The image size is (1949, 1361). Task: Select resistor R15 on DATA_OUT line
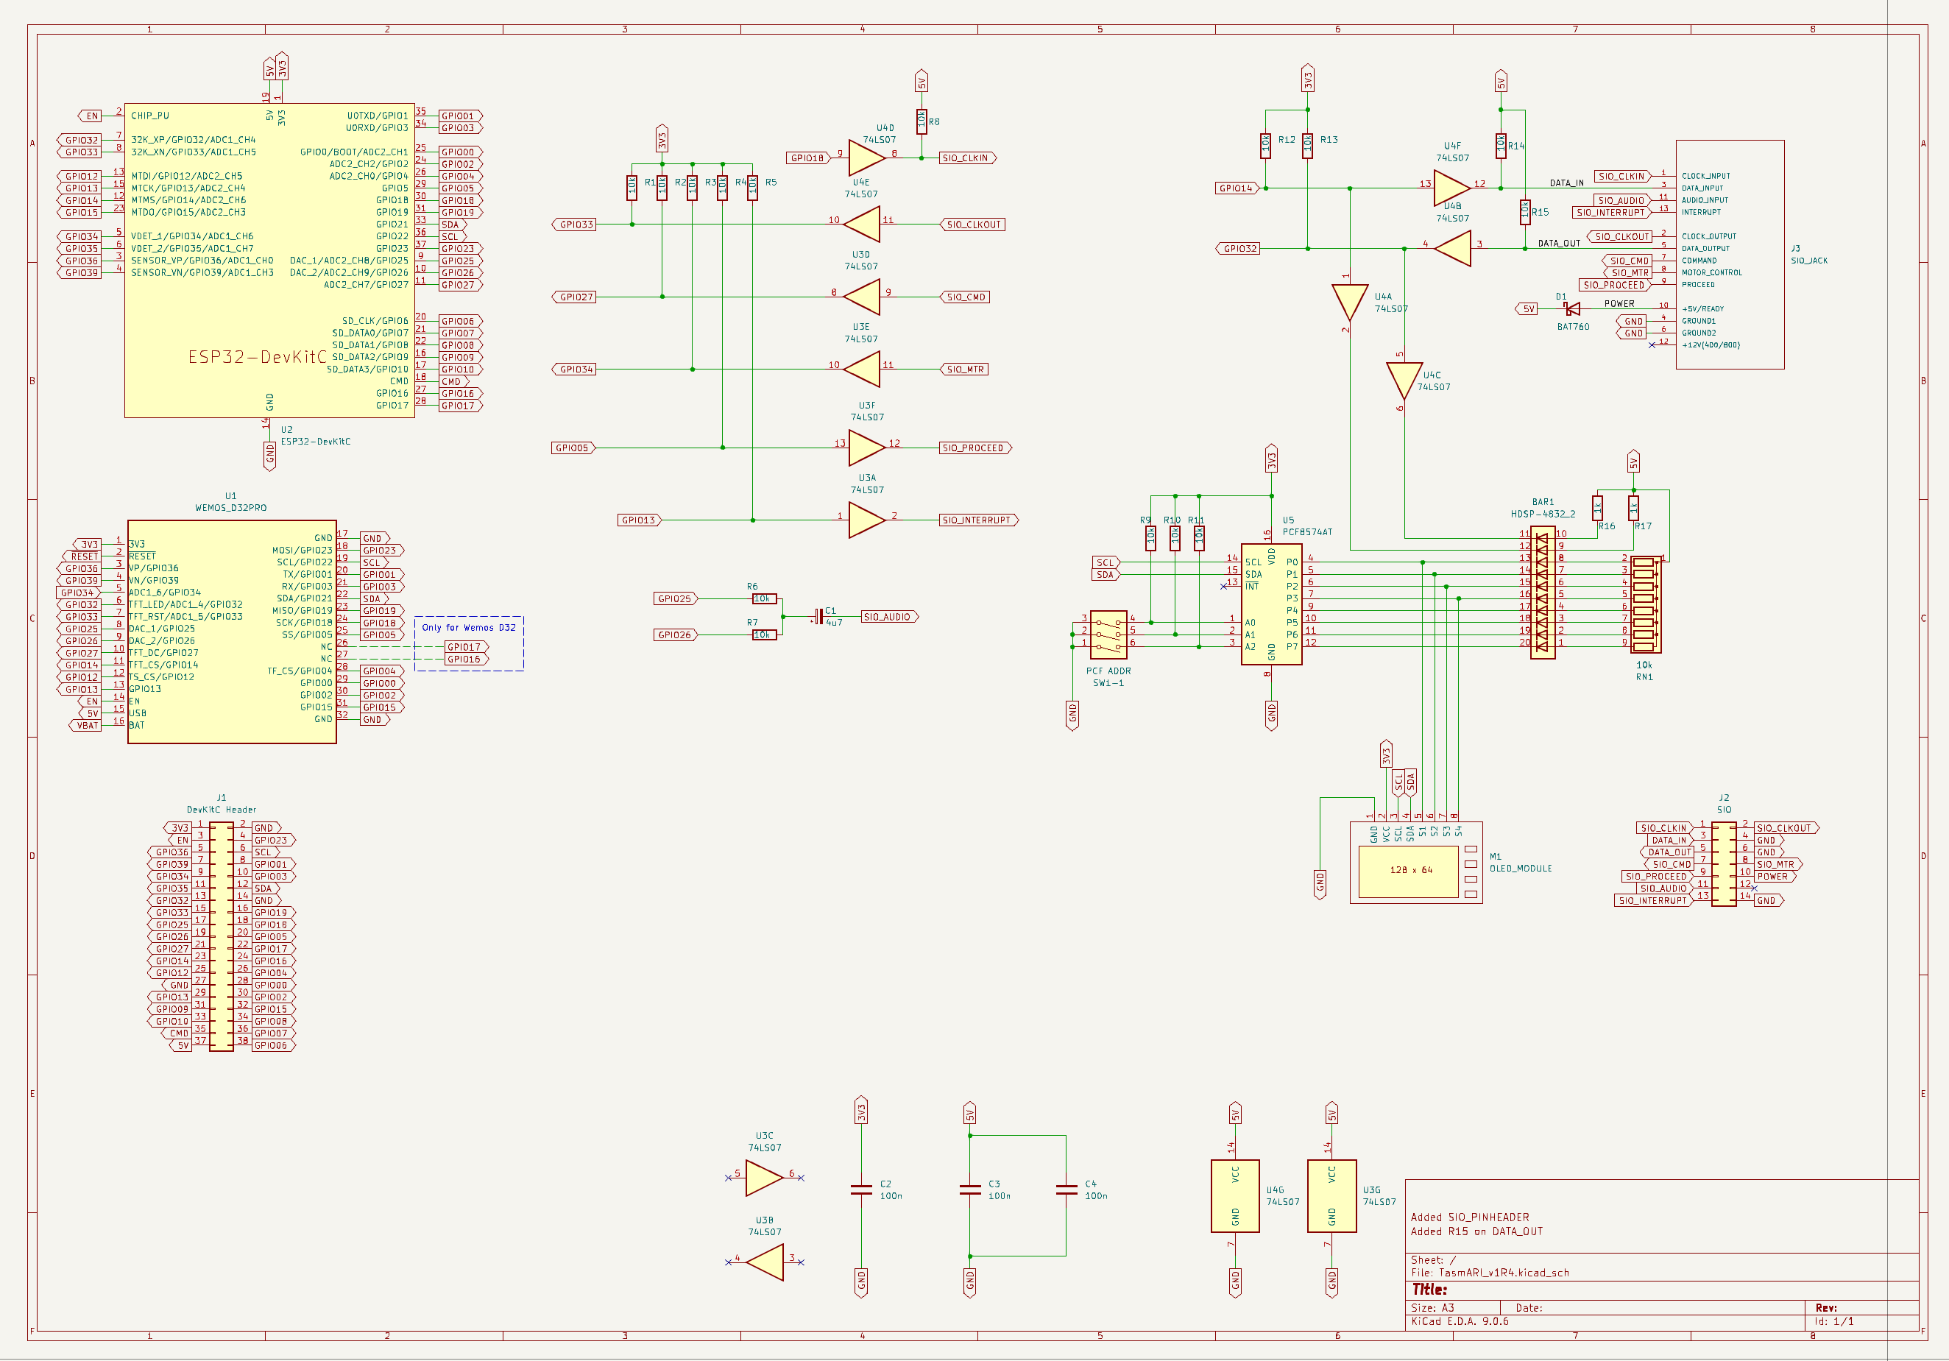[x=1525, y=211]
